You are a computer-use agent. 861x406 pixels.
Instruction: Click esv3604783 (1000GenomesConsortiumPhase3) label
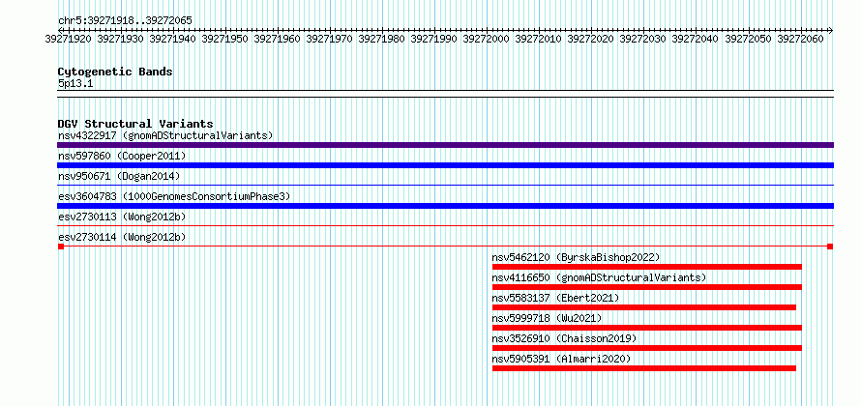(x=174, y=196)
